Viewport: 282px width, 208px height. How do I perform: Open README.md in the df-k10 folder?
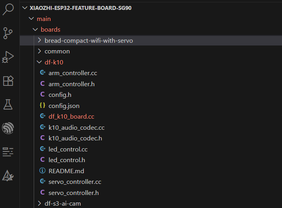pyautogui.click(x=66, y=171)
